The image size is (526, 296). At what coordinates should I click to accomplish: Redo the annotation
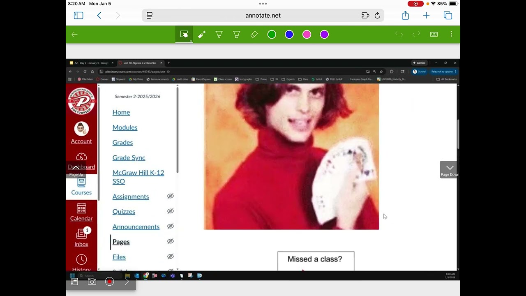tap(416, 35)
